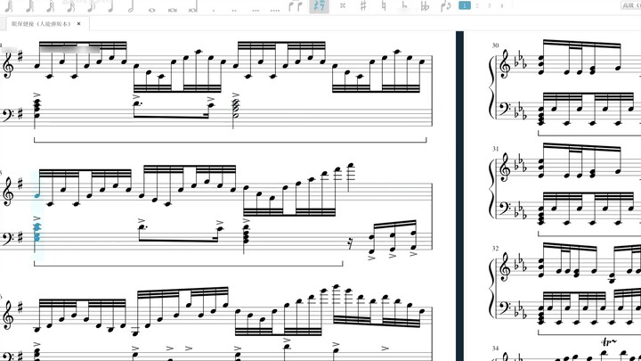
Task: Select the trill marking above measure 34
Action: pyautogui.click(x=609, y=341)
